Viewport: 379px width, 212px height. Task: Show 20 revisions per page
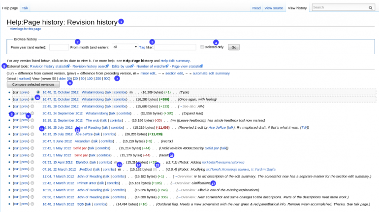76,79
